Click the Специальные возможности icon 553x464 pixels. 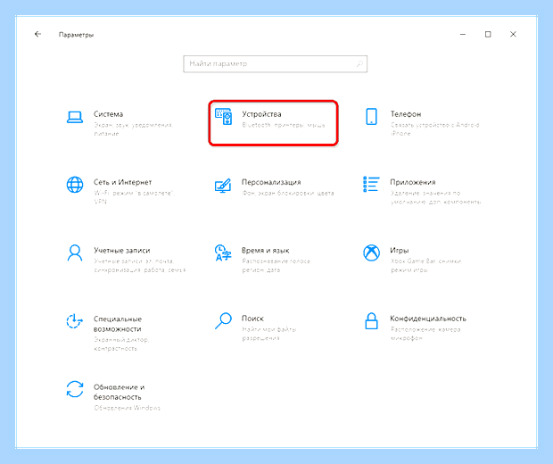pos(74,320)
